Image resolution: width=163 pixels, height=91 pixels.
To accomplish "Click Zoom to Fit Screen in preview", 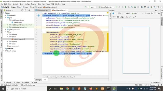I will coord(155,13).
